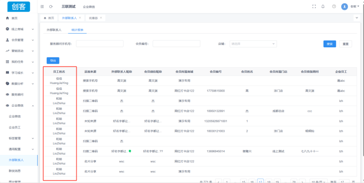This screenshot has height=183, width=364.
Task: Click the 创客 logo
Action: click(18, 7)
